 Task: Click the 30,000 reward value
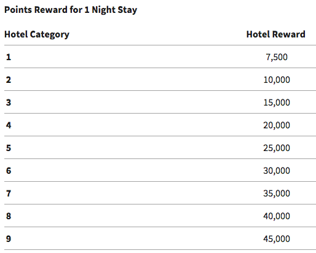[277, 171]
